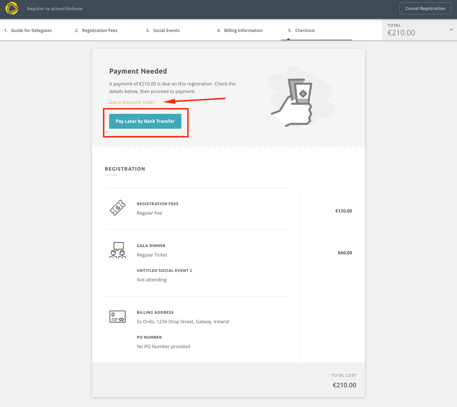The height and width of the screenshot is (407, 457).
Task: Click the Register to attend kbdemo title
Action: [x=55, y=9]
